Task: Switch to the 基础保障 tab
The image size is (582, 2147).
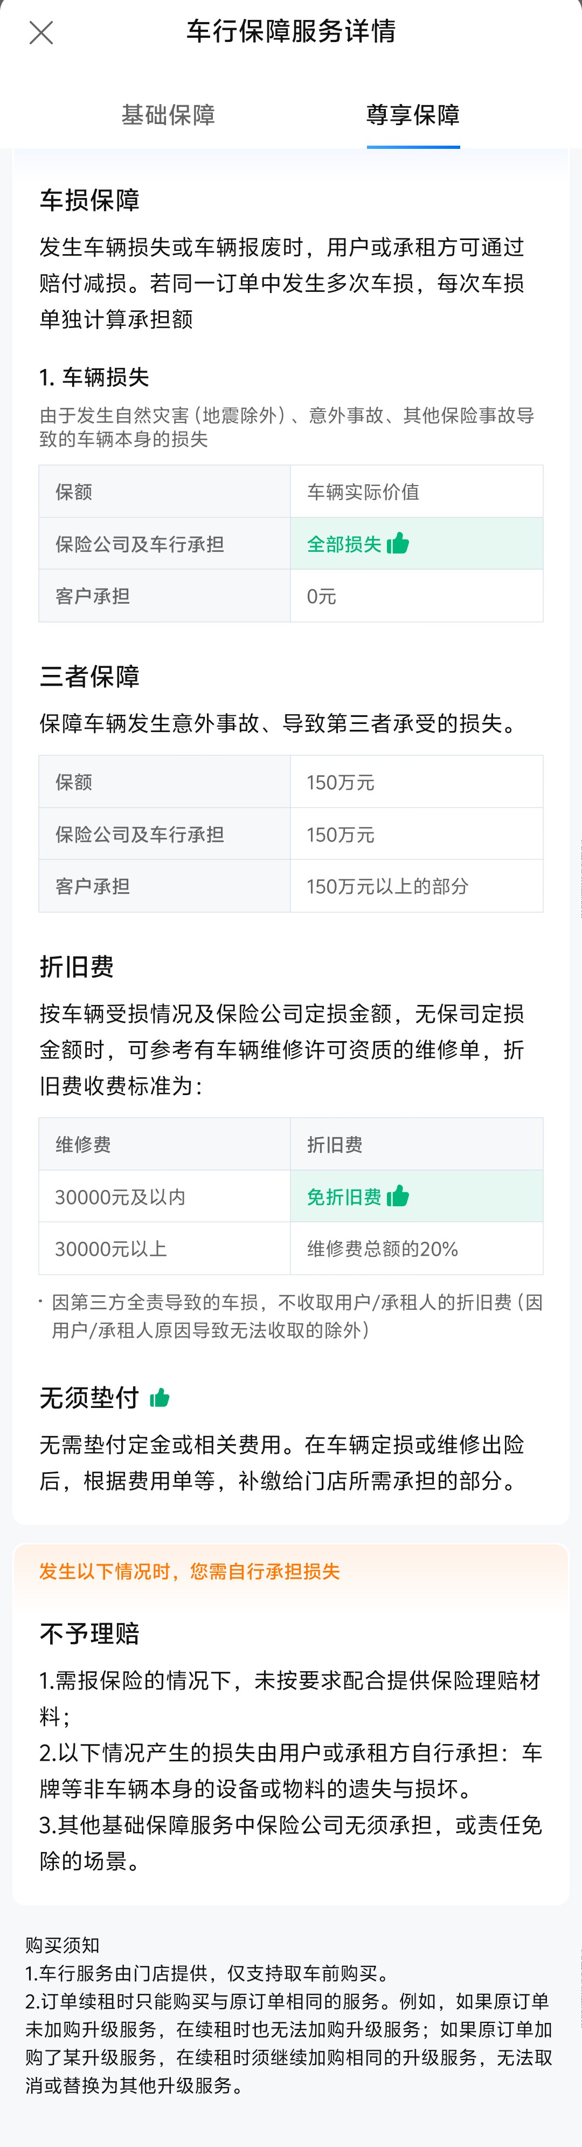Action: pyautogui.click(x=168, y=114)
